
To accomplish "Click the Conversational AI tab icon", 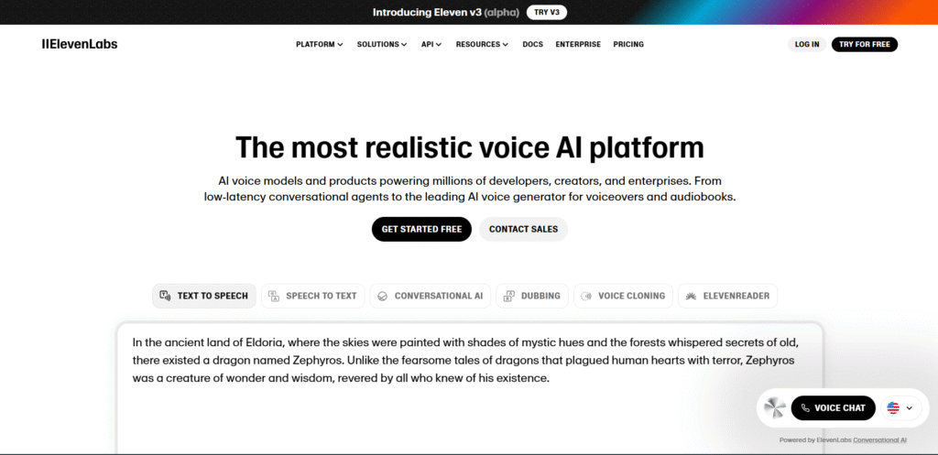I will click(x=383, y=296).
